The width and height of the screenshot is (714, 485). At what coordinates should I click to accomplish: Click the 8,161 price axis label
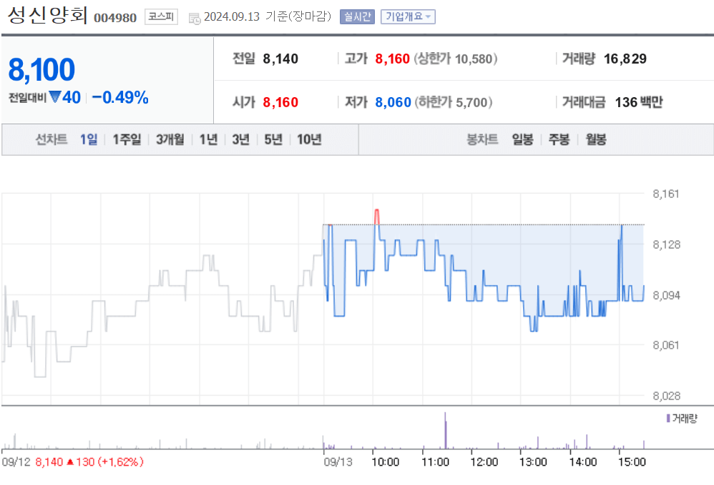click(666, 194)
